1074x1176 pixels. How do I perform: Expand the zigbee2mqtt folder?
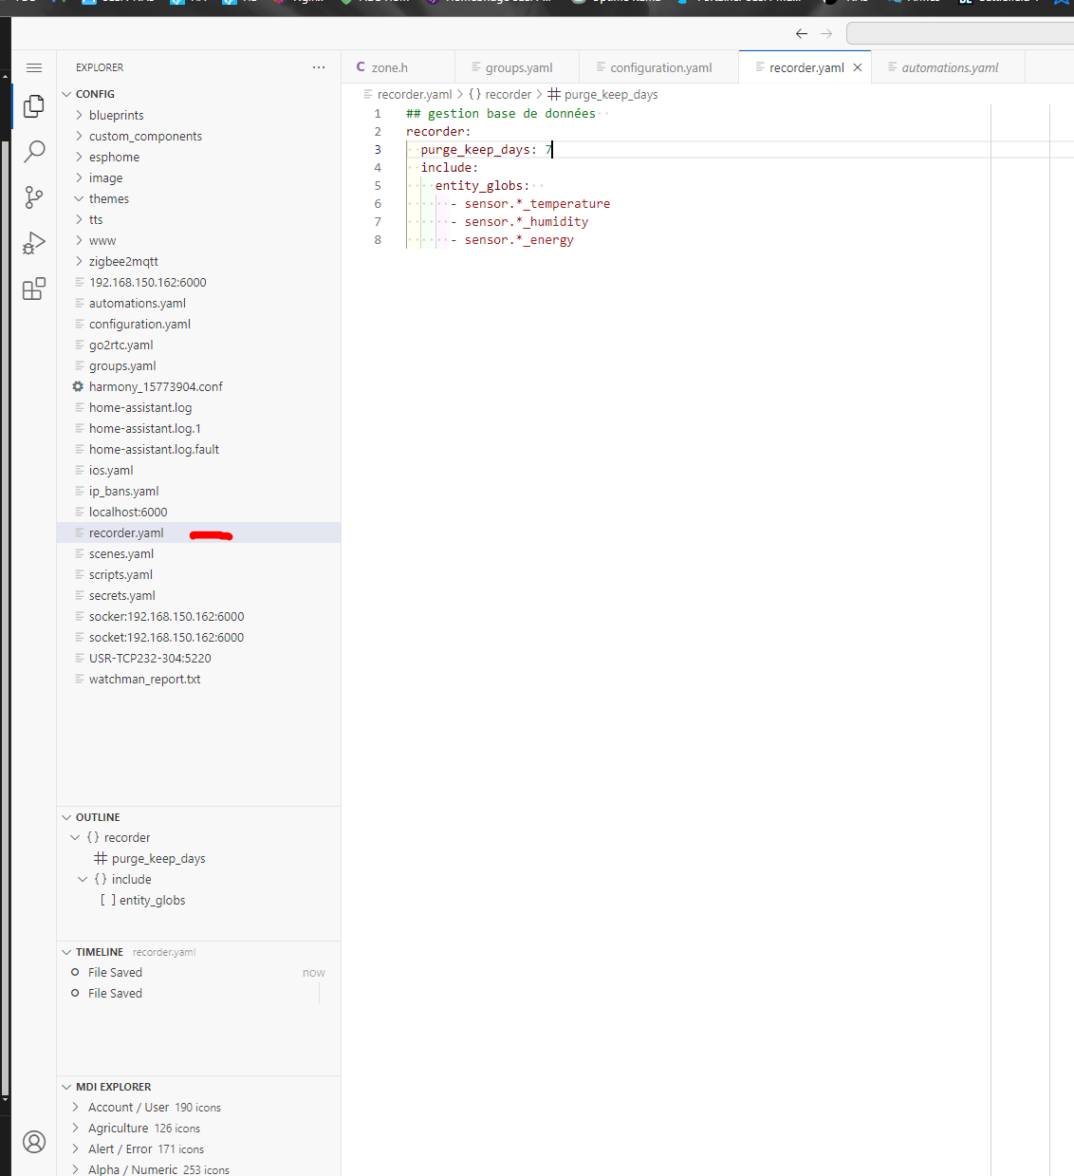[x=123, y=261]
